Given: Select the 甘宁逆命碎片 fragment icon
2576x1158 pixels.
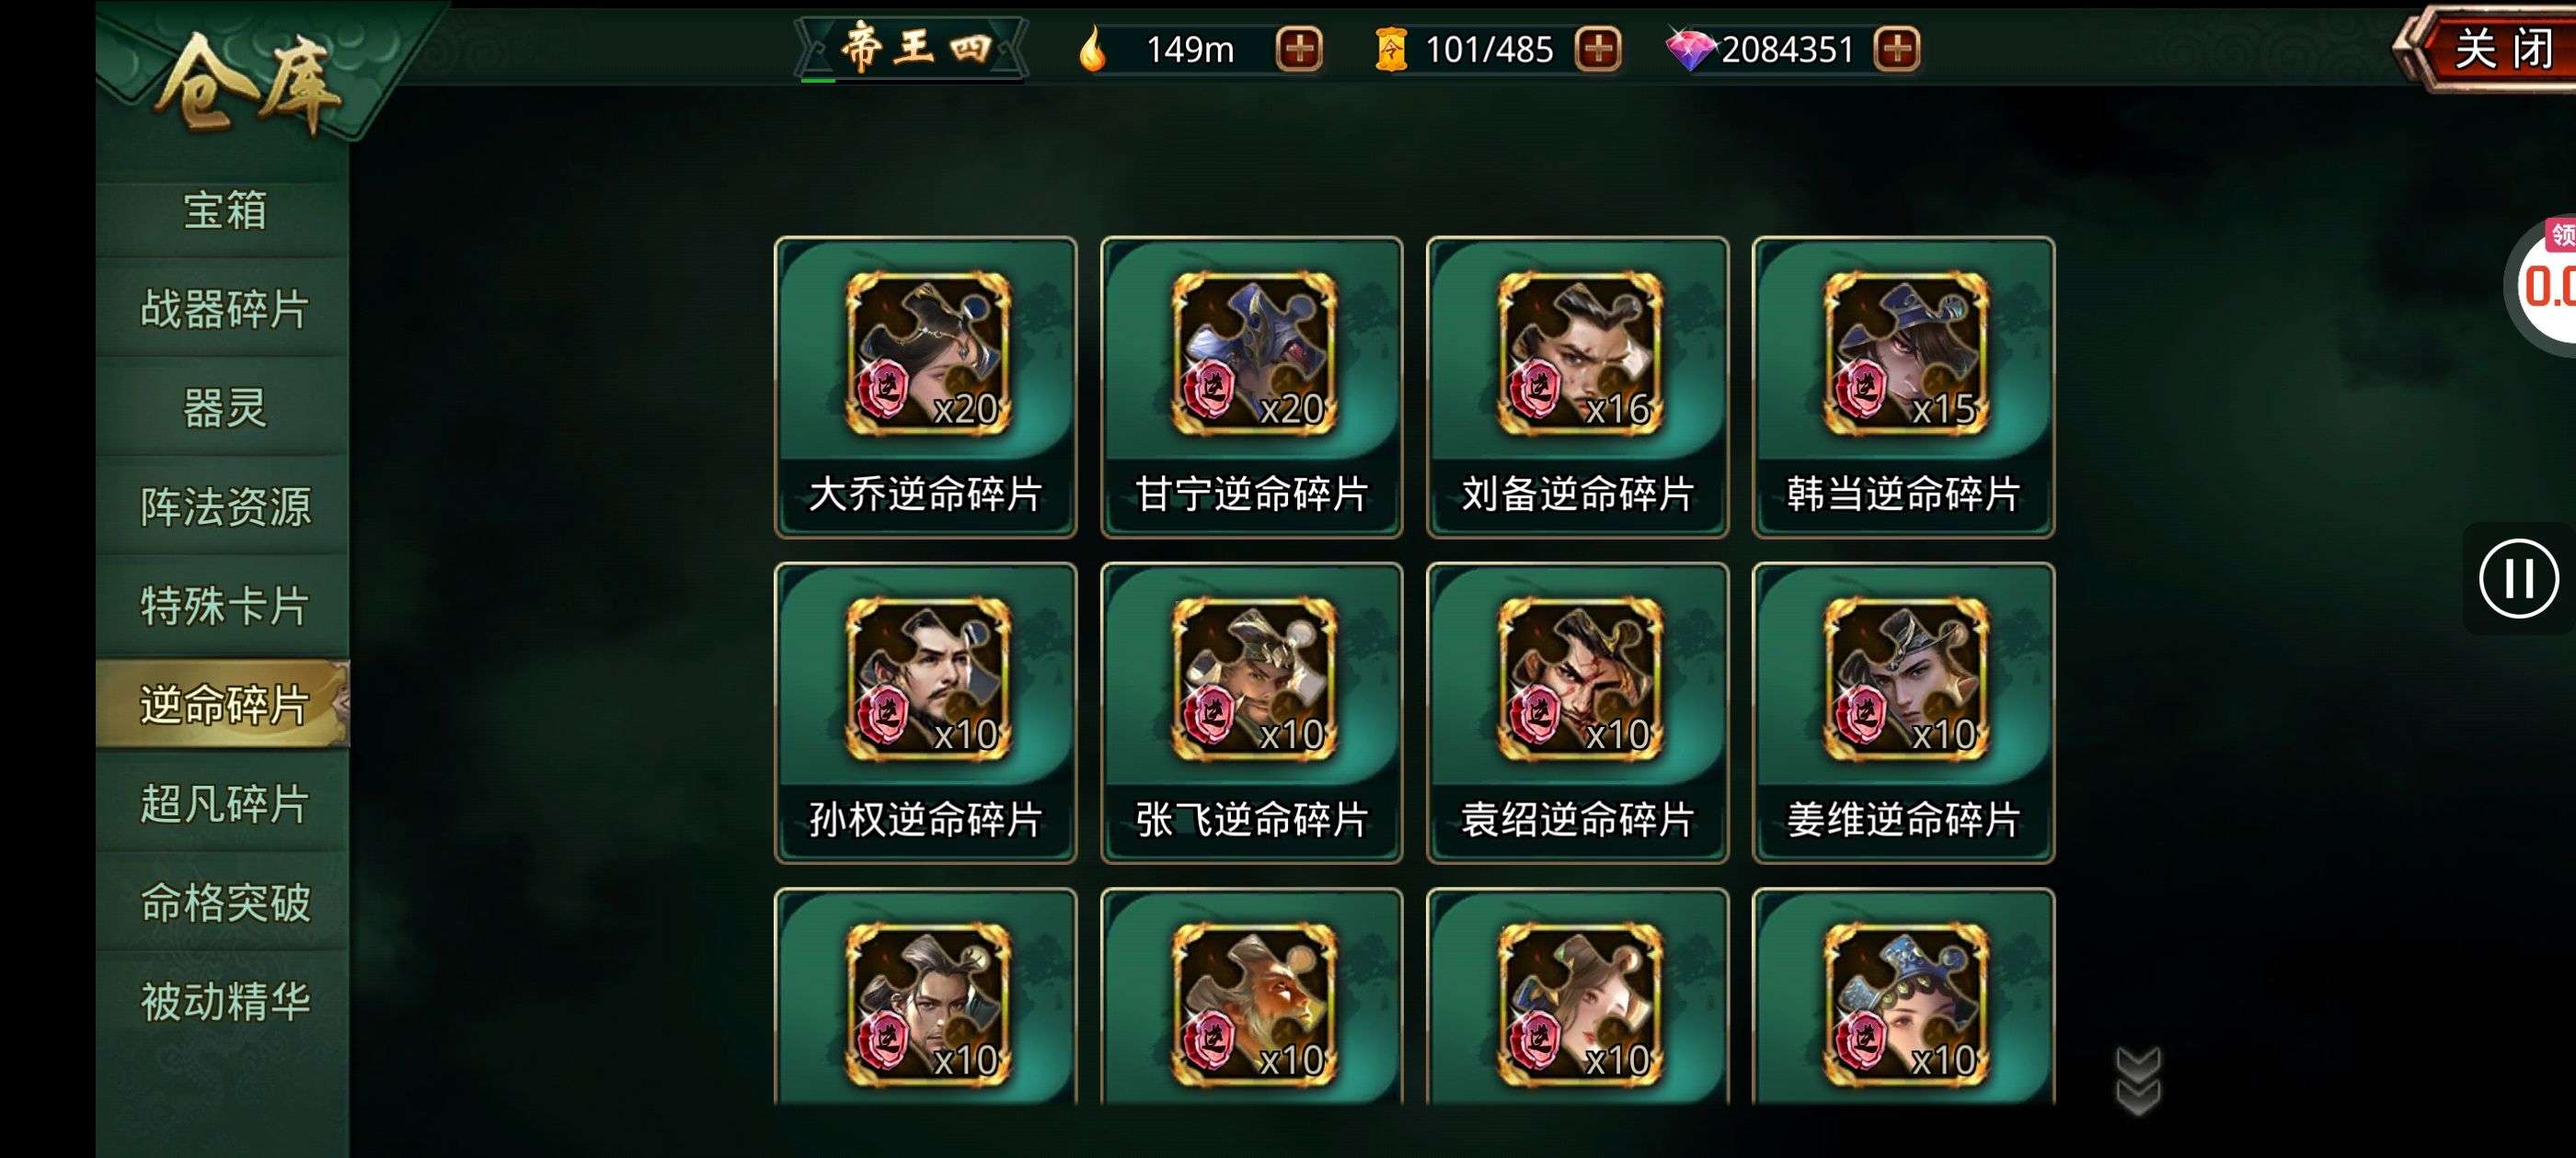Looking at the screenshot, I should pyautogui.click(x=1253, y=353).
